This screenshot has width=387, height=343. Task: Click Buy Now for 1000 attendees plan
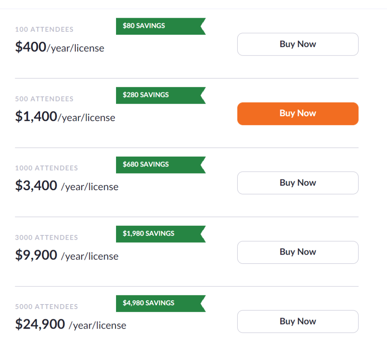point(298,183)
